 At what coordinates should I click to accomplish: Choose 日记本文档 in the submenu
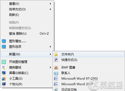pyautogui.click(x=89, y=89)
